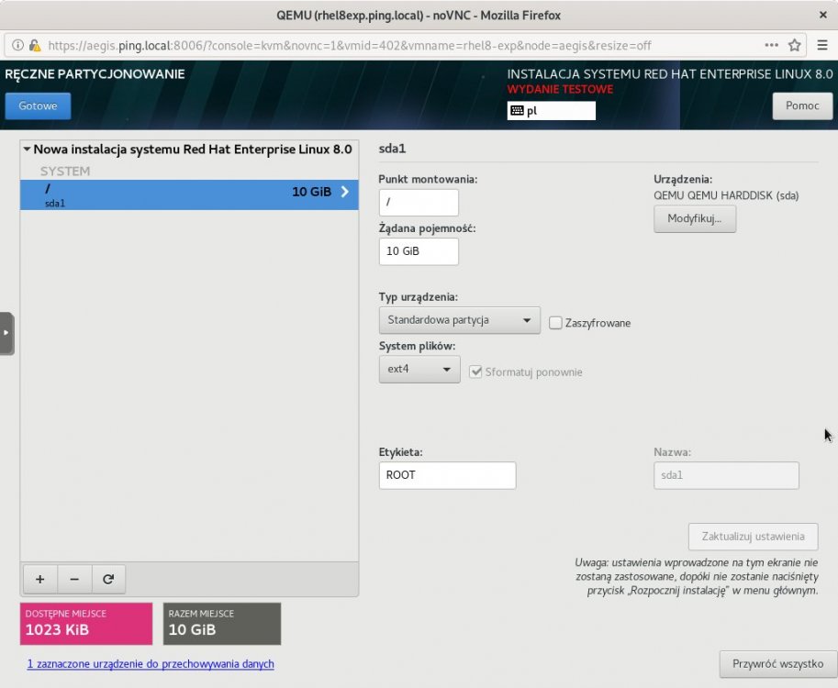Toggle the Zaszyfrowane encryption checkbox
Viewport: 838px width, 688px height.
coord(555,323)
